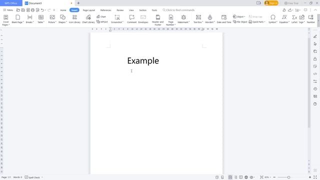Open the Tools tab
Viewport: 320px width, 180px height.
point(154,10)
